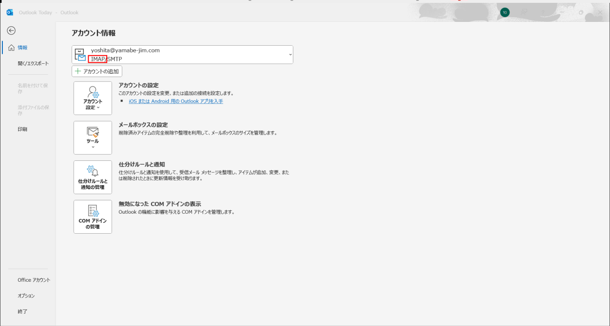Click 終了 to exit Outlook
Screen dimensions: 610x326
tap(22, 311)
